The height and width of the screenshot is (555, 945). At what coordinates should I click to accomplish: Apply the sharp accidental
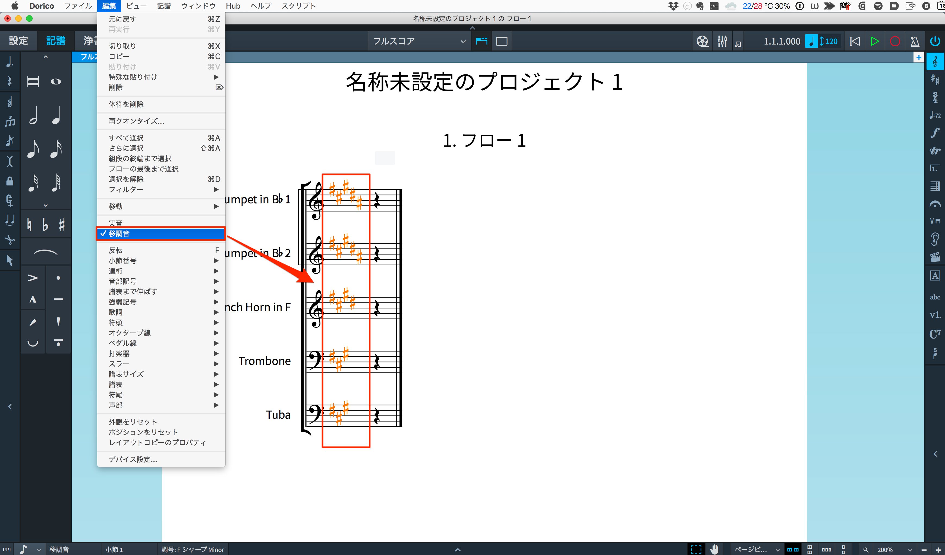pyautogui.click(x=62, y=225)
